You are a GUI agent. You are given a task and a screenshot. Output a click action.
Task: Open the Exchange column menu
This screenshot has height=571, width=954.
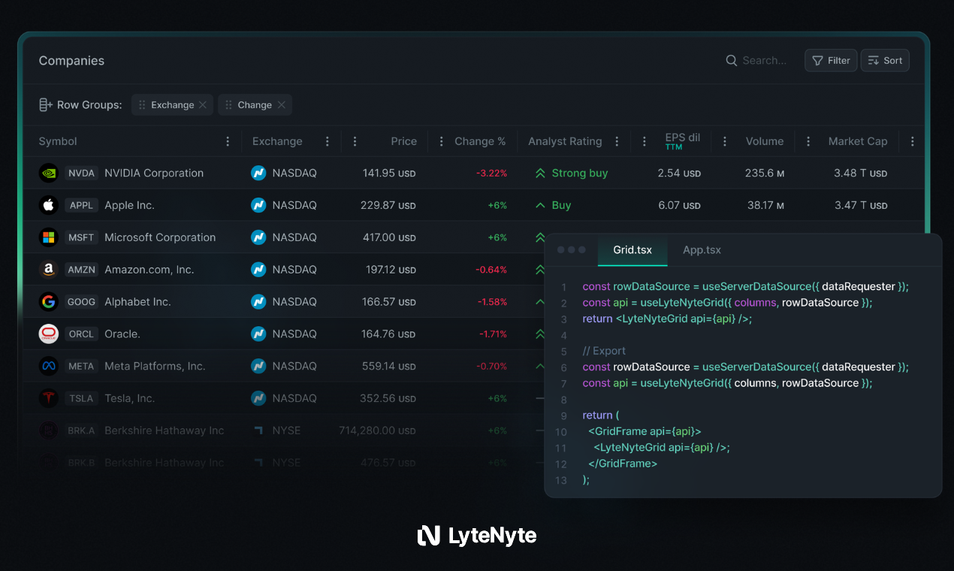[x=327, y=141]
